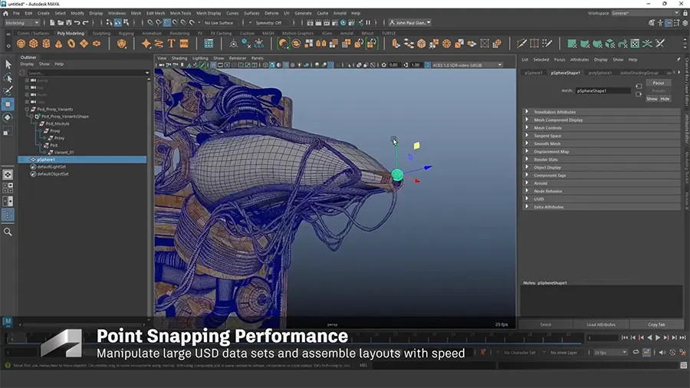Click the Hide button in Attribute Editor
Viewport: 690px width, 388px height.
point(665,99)
